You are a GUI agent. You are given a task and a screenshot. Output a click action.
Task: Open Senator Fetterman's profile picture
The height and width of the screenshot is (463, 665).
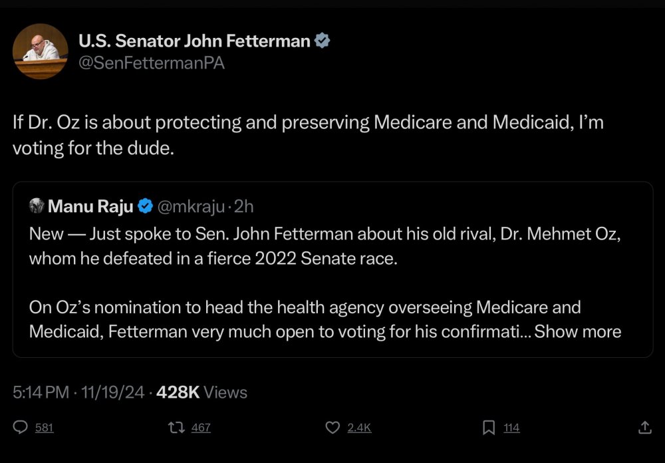(40, 51)
